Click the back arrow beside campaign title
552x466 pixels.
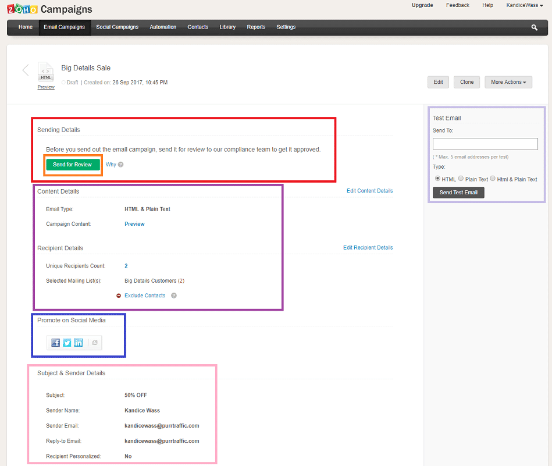(26, 70)
